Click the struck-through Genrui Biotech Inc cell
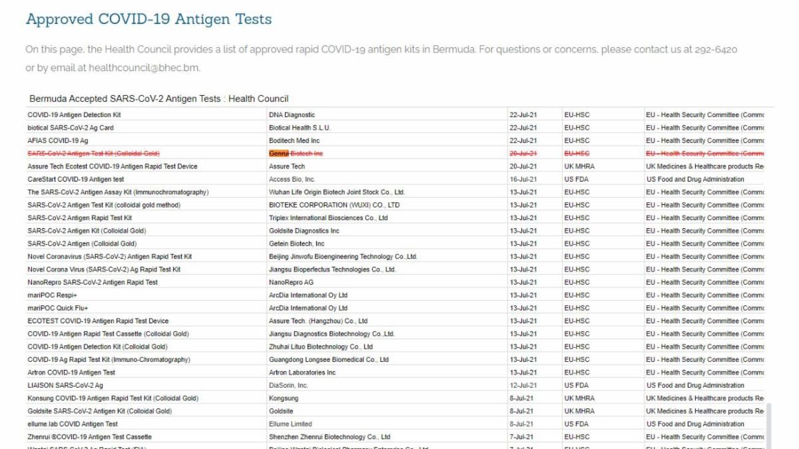The width and height of the screenshot is (799, 449). tap(296, 154)
